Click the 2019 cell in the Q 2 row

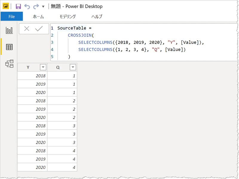33,109
